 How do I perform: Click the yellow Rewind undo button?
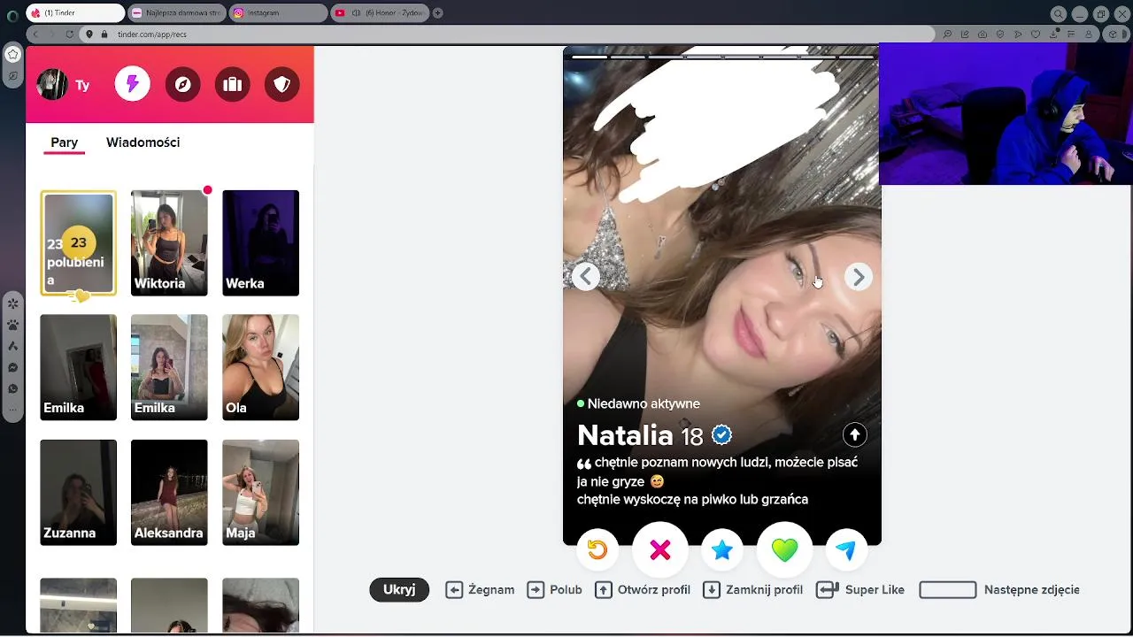pos(597,550)
